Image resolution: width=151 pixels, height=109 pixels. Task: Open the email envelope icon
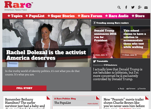coord(146,8)
